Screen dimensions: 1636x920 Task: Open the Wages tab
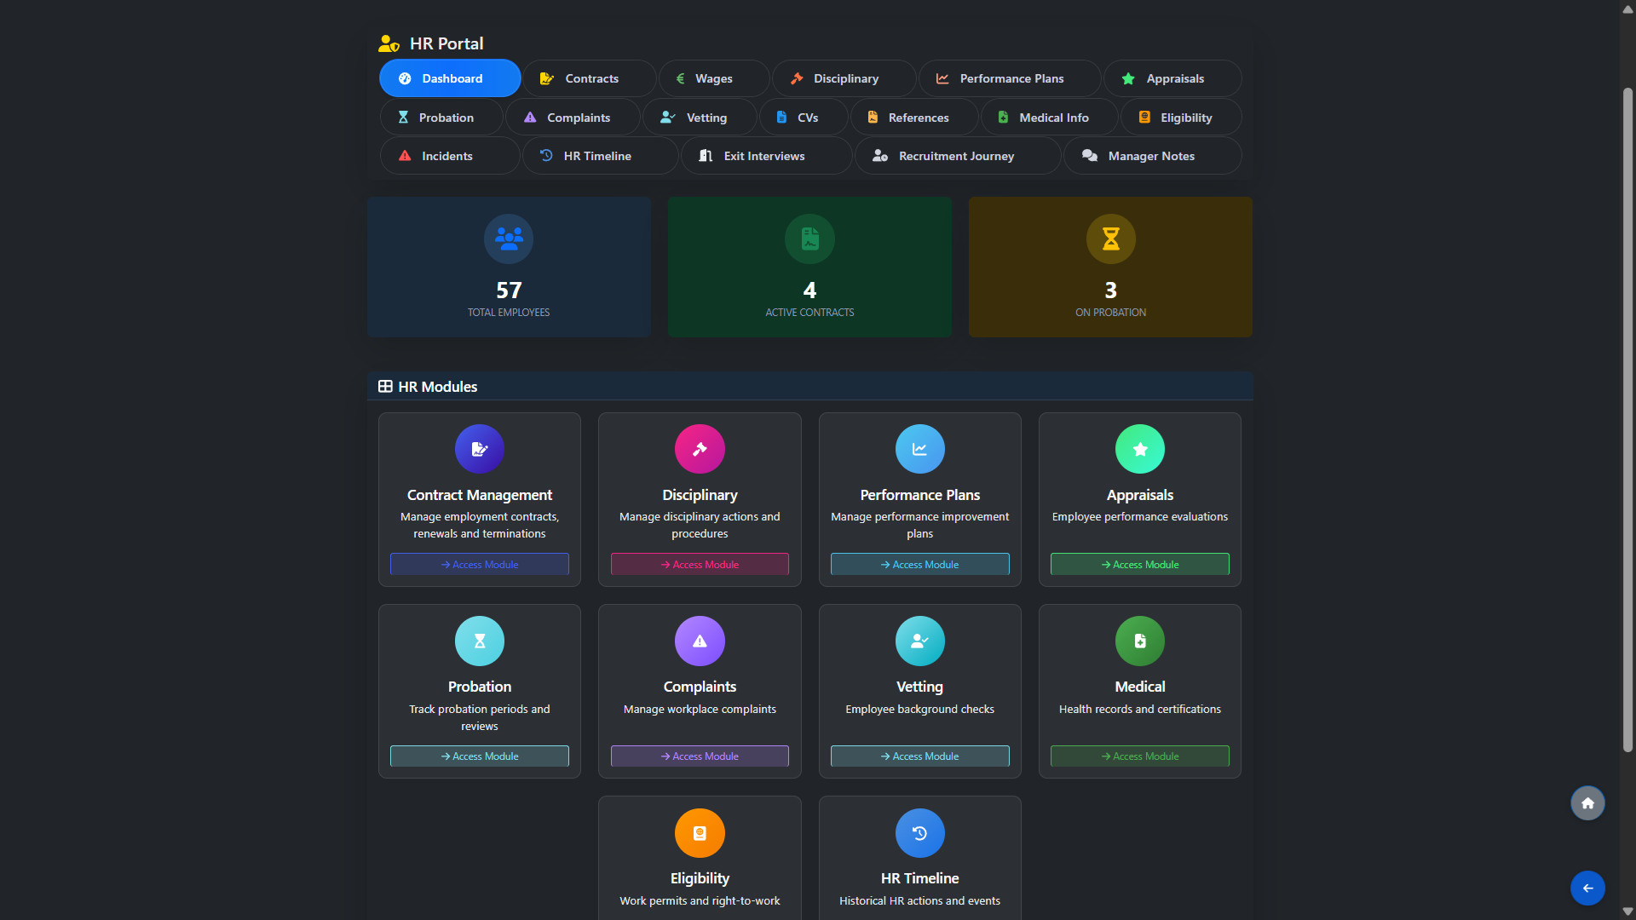click(x=714, y=78)
